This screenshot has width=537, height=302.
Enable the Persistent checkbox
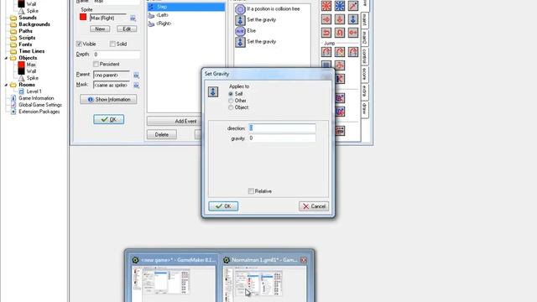click(x=96, y=64)
